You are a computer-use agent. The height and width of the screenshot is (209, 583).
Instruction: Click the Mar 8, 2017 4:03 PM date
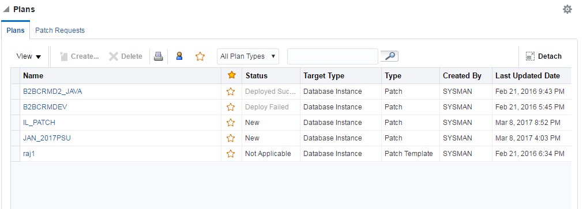coord(528,138)
